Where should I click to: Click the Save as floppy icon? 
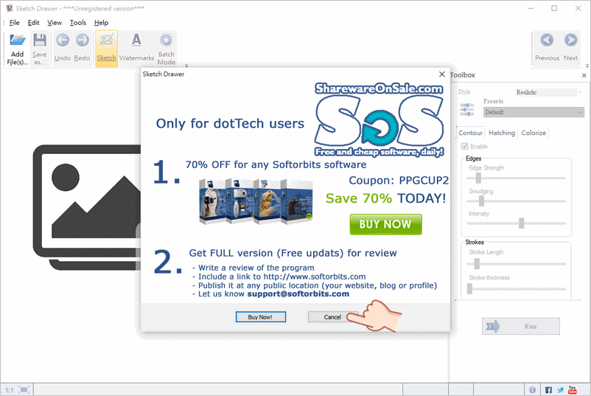tap(40, 40)
